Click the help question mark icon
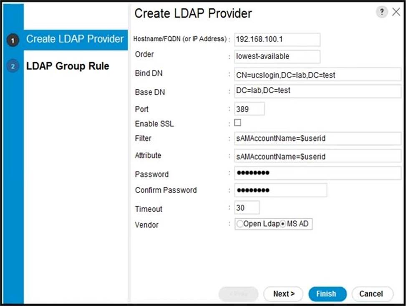This screenshot has height=306, width=406. pyautogui.click(x=381, y=12)
